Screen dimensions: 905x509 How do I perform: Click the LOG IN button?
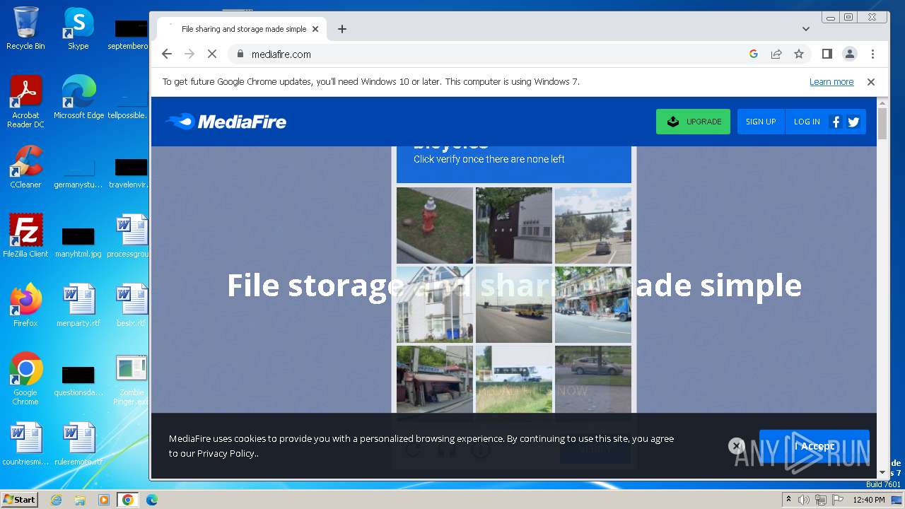807,122
